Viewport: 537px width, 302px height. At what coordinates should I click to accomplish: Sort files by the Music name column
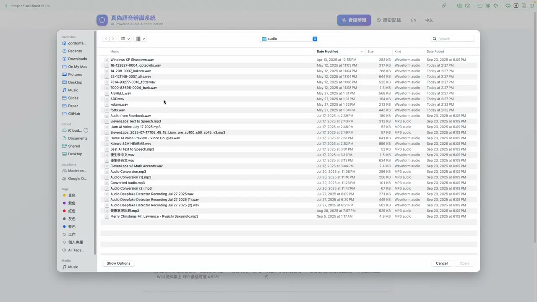[x=115, y=52]
